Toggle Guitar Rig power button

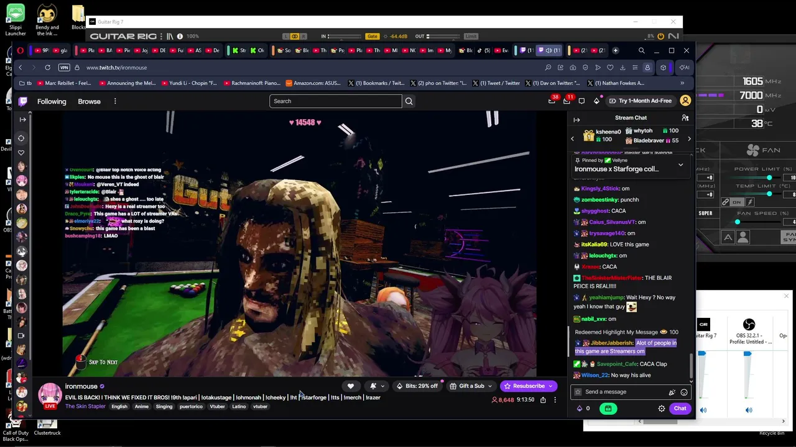(660, 36)
